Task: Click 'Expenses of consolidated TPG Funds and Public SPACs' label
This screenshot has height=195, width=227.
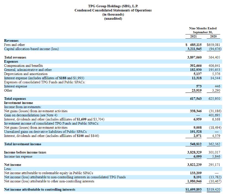Action: [45, 82]
